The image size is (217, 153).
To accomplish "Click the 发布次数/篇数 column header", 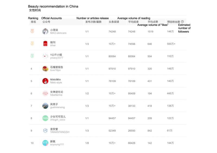I will (93, 22).
